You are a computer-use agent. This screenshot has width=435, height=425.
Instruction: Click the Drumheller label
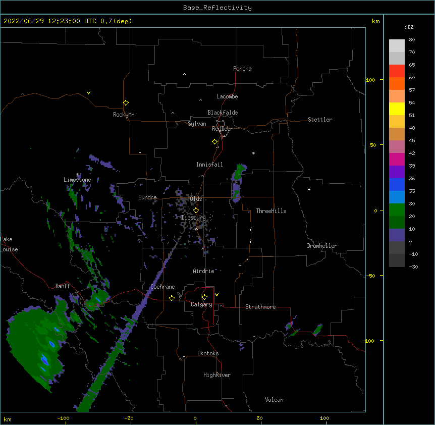(322, 246)
